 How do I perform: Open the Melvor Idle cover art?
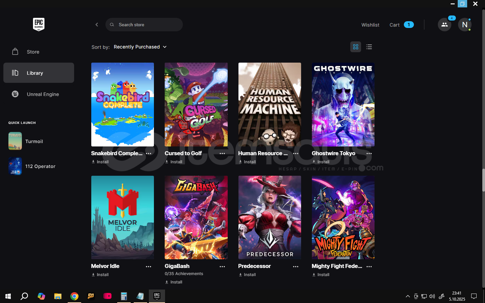click(x=123, y=217)
